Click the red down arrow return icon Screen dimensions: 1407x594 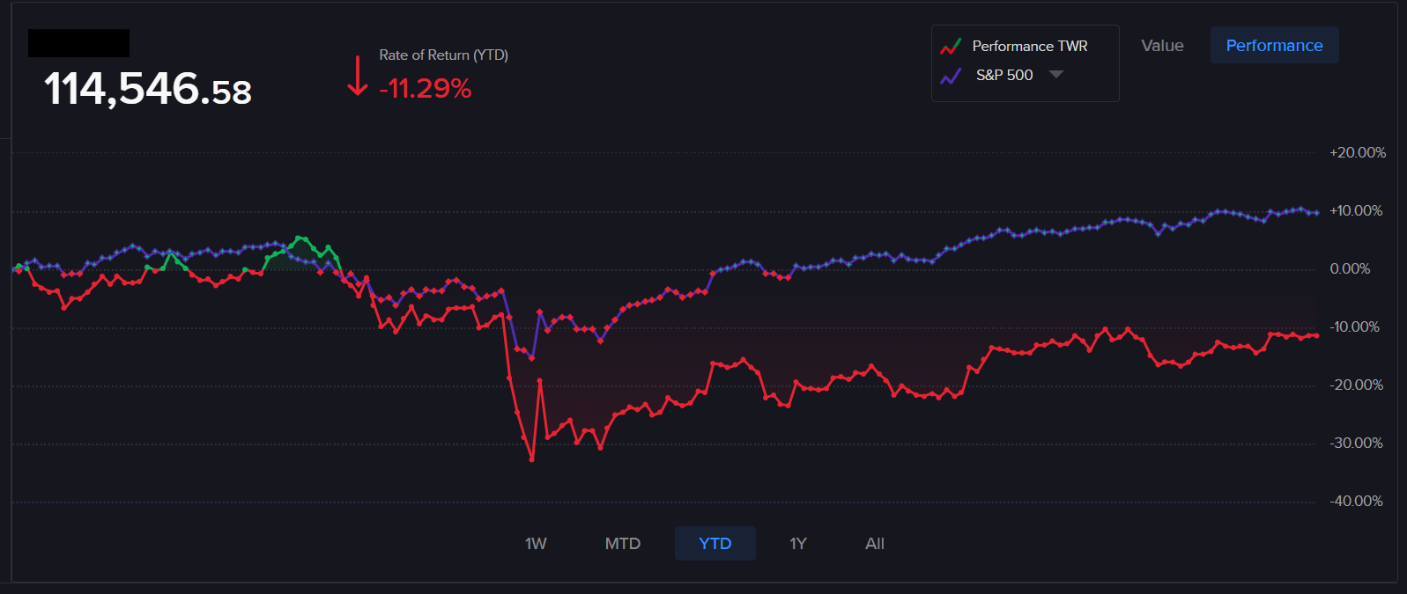point(357,76)
